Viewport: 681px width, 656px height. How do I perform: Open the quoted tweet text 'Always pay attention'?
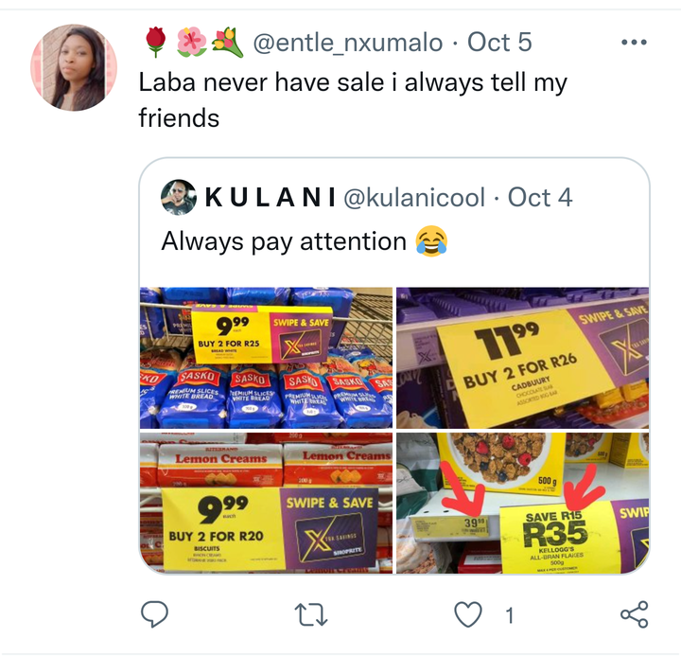coord(284,241)
